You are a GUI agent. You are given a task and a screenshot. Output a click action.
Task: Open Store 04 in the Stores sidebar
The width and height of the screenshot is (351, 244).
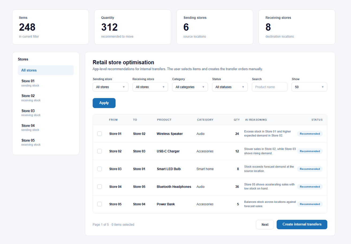click(x=46, y=127)
